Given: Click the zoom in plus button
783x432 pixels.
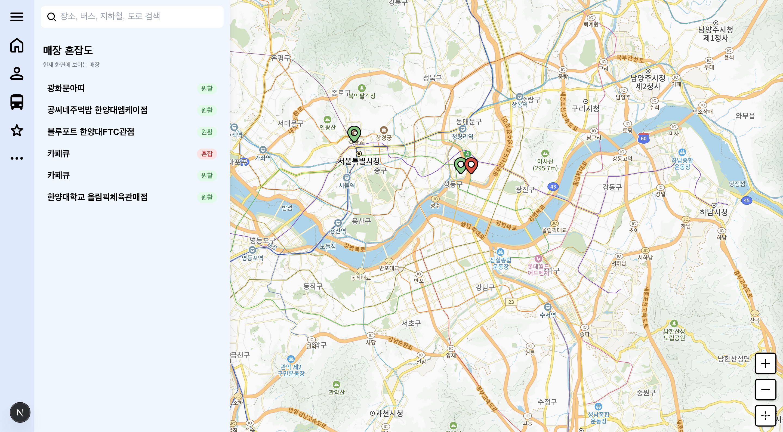Looking at the screenshot, I should tap(765, 364).
